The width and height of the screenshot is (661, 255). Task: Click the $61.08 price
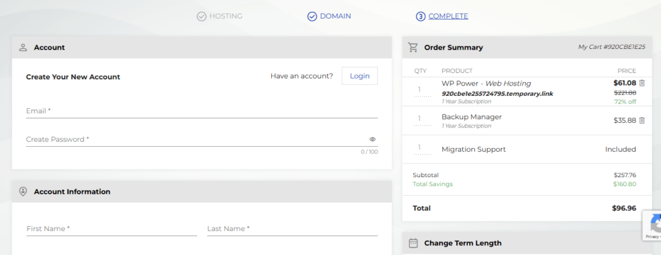(x=625, y=83)
